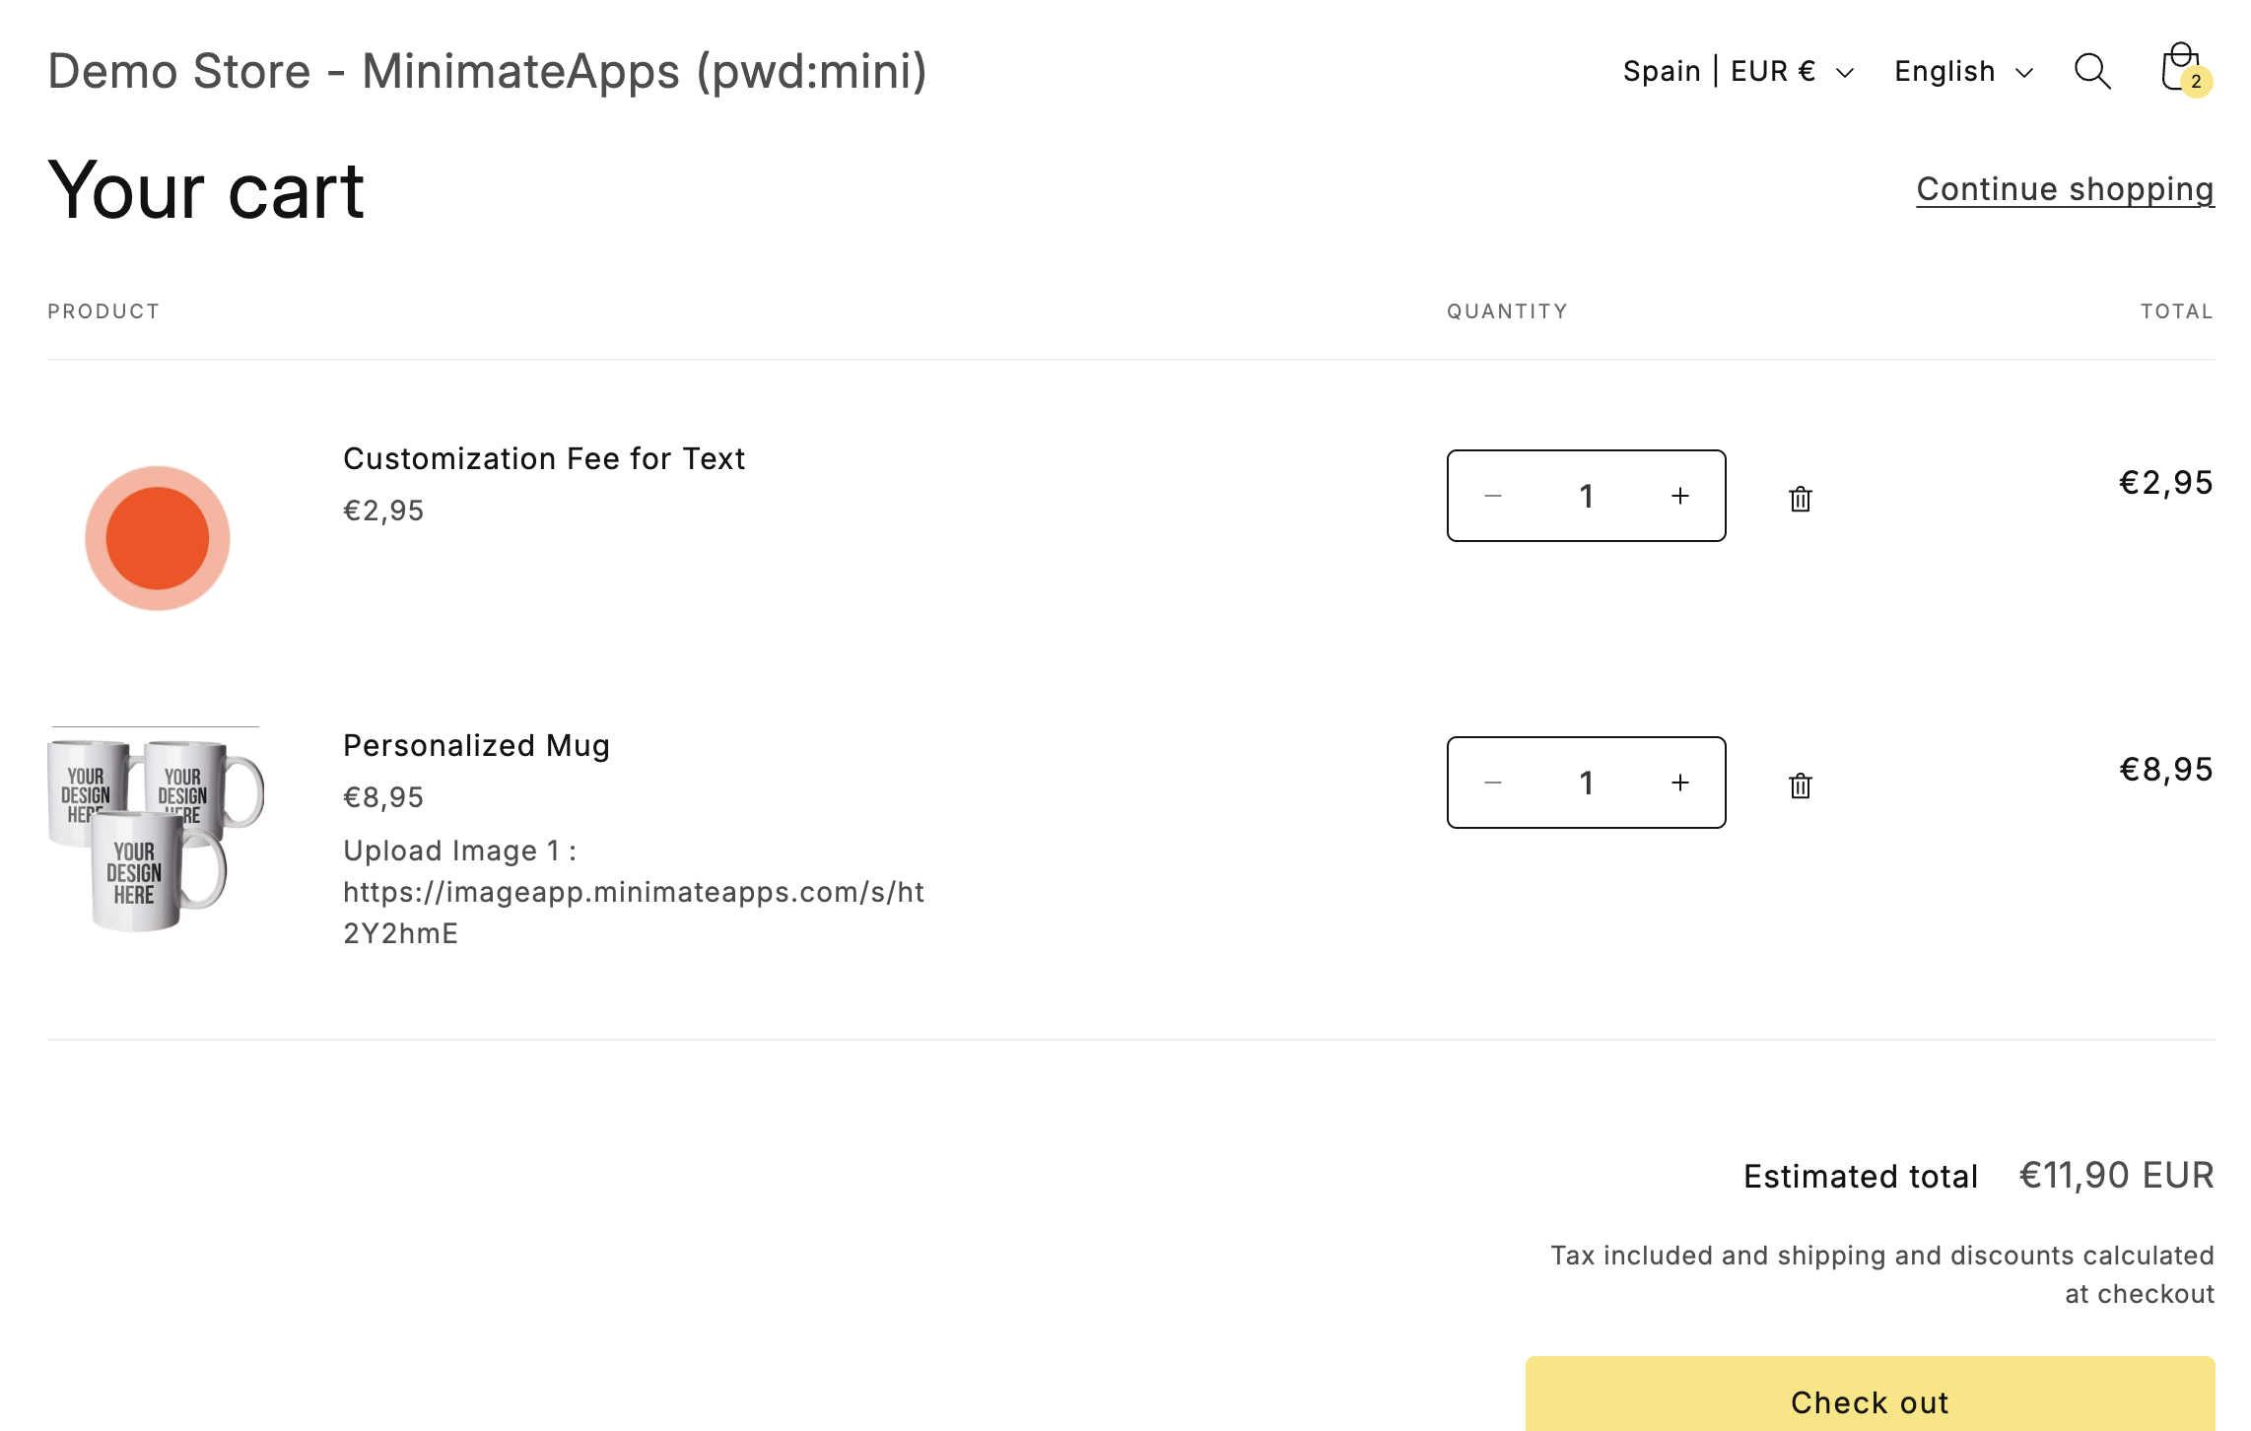2251x1431 pixels.
Task: Open the English language dropdown
Action: coord(1963,72)
